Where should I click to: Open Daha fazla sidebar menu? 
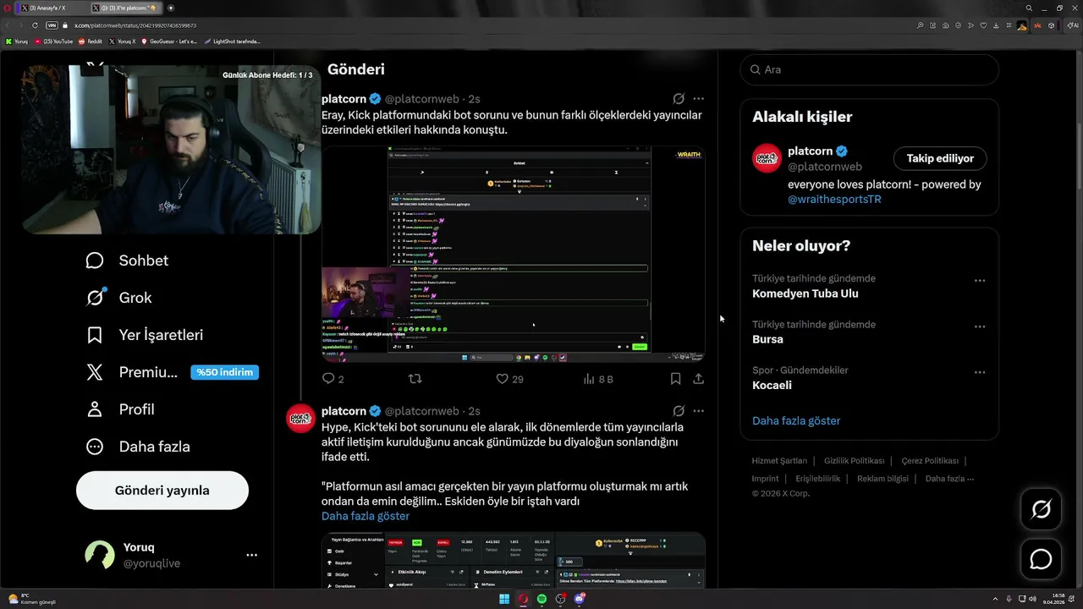click(138, 447)
